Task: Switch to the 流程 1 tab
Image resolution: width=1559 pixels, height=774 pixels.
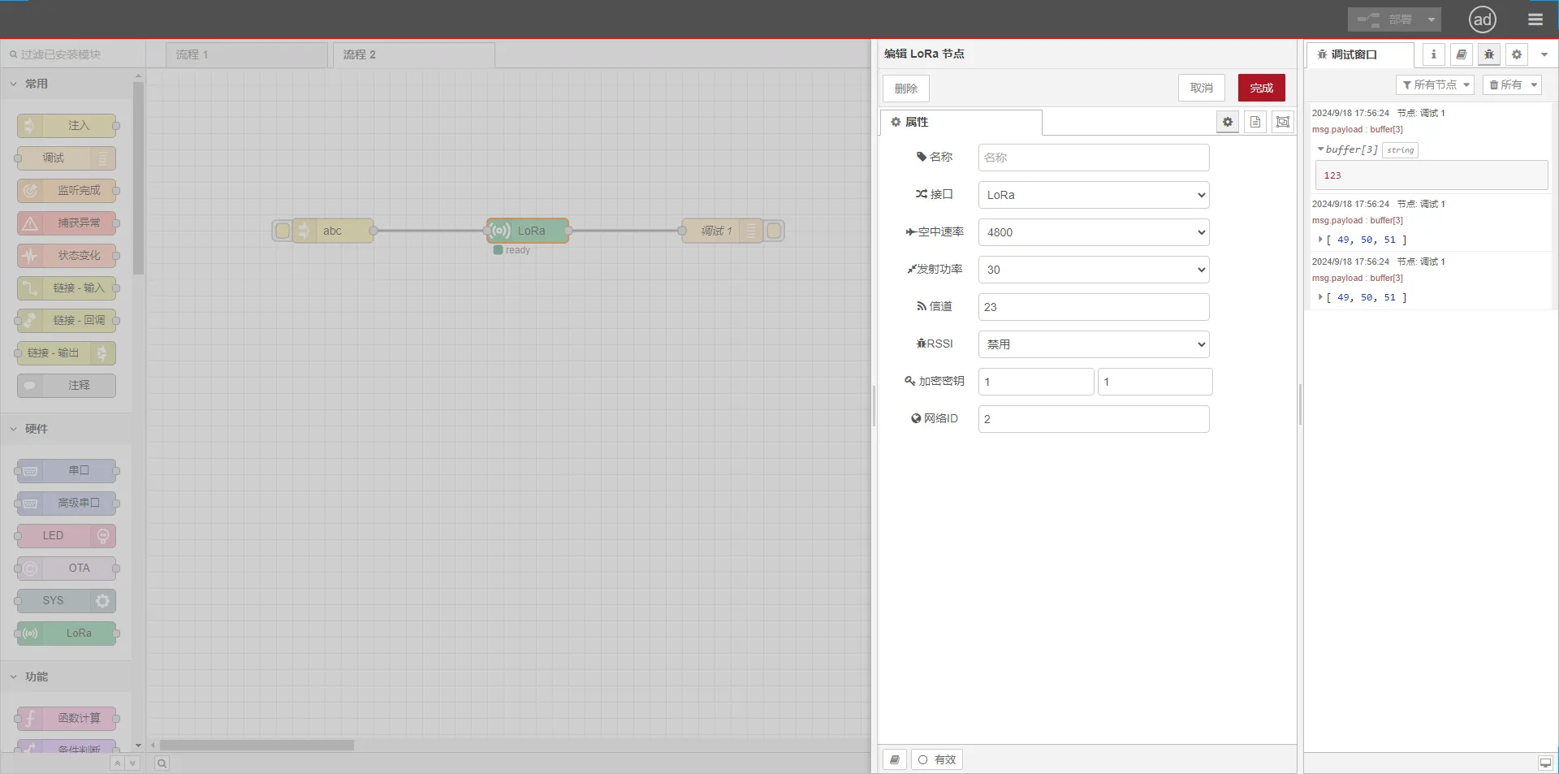Action: tap(246, 54)
